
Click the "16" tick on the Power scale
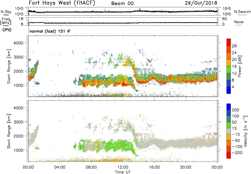pos(234,67)
